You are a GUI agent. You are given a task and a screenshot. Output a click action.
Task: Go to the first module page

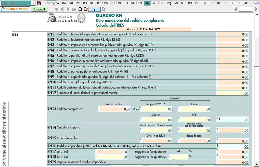coord(57,9)
